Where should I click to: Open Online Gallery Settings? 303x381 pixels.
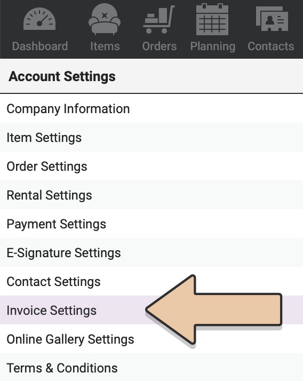click(x=151, y=339)
